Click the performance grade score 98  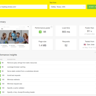(45, 32)
